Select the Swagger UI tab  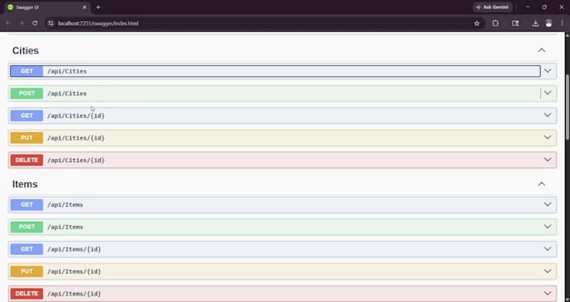coord(47,8)
